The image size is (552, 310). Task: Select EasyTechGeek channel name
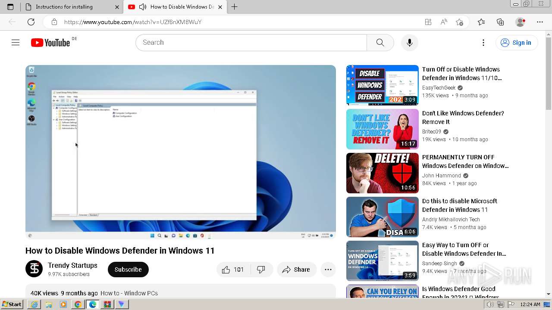point(439,88)
